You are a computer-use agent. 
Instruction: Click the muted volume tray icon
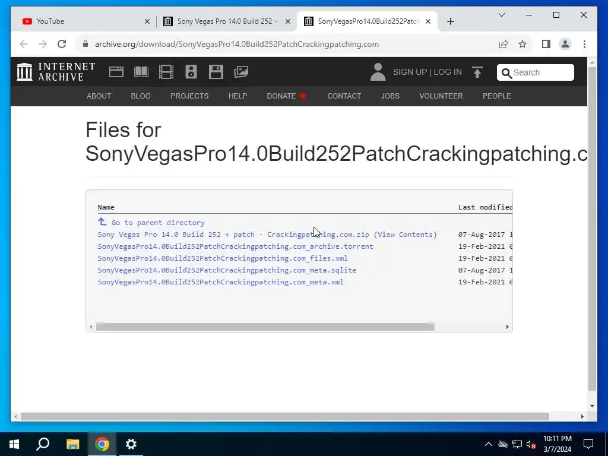[x=531, y=444]
